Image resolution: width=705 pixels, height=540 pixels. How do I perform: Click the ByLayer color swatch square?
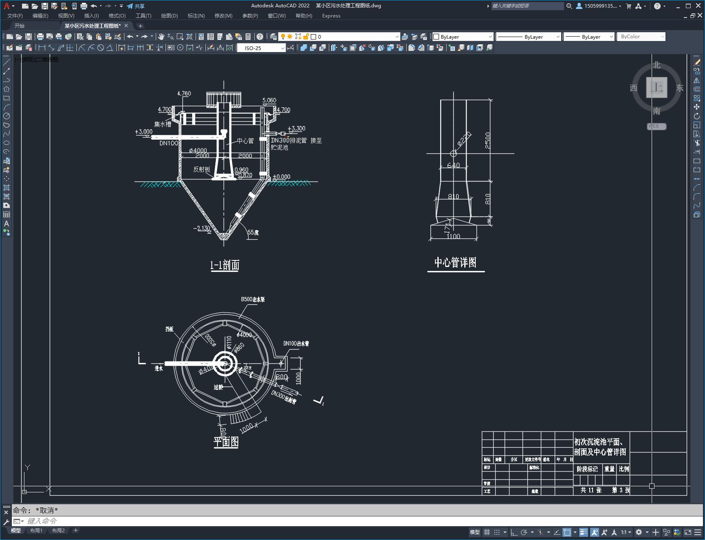tap(436, 37)
